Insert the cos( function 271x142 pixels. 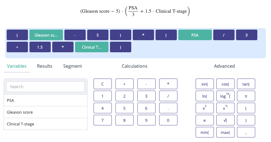point(225,84)
